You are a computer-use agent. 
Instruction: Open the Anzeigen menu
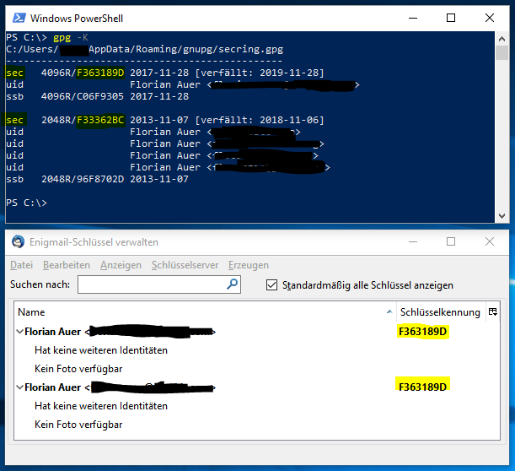point(121,265)
